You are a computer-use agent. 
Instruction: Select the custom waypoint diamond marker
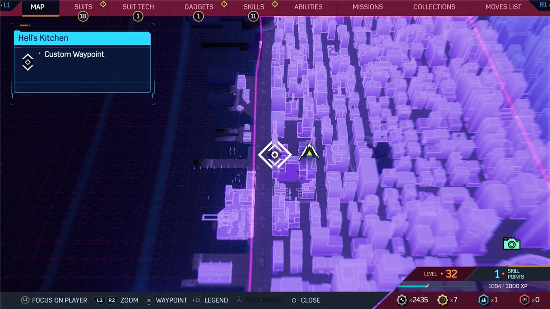[x=275, y=154]
